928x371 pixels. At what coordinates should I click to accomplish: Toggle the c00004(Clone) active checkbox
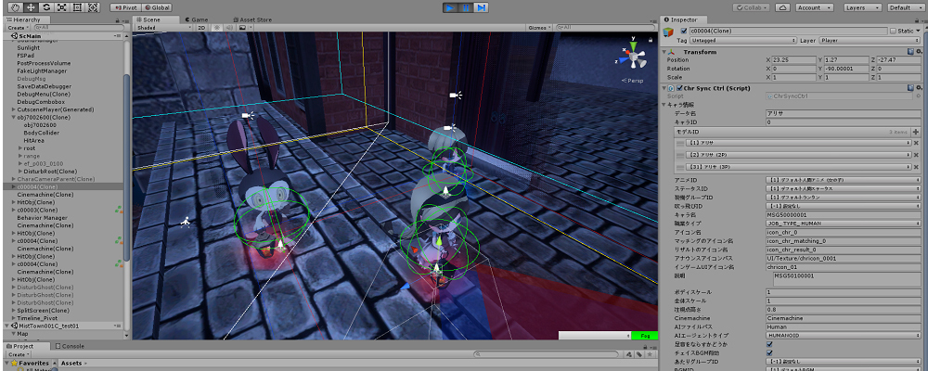click(685, 31)
